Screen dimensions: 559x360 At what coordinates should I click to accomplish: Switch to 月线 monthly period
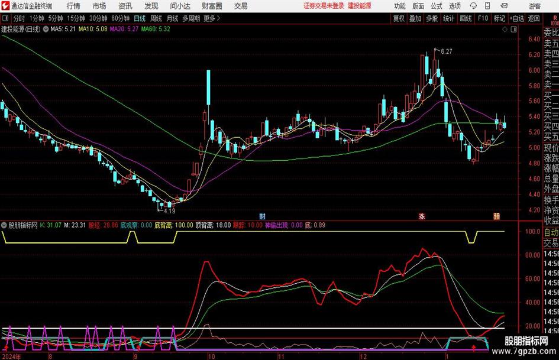(x=172, y=18)
